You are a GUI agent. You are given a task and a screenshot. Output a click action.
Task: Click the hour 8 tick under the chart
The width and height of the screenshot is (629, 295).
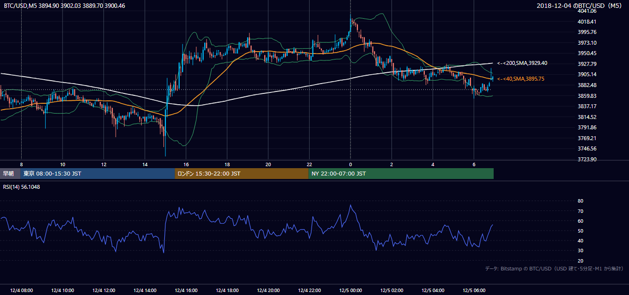[21, 164]
